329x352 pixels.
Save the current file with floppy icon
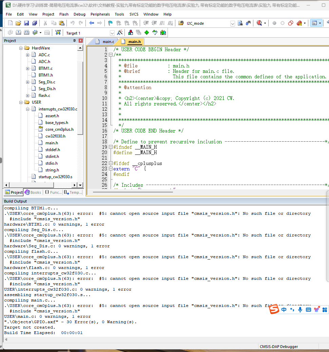[26, 23]
